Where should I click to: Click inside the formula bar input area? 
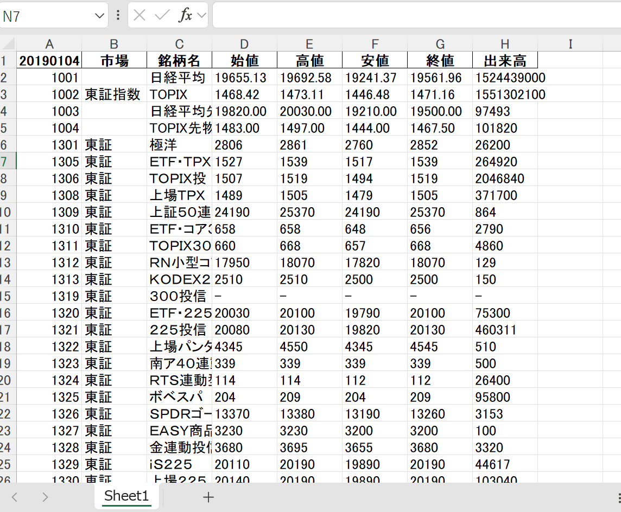tap(413, 15)
